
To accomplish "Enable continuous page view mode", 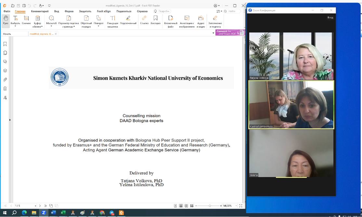I will click(x=181, y=206).
